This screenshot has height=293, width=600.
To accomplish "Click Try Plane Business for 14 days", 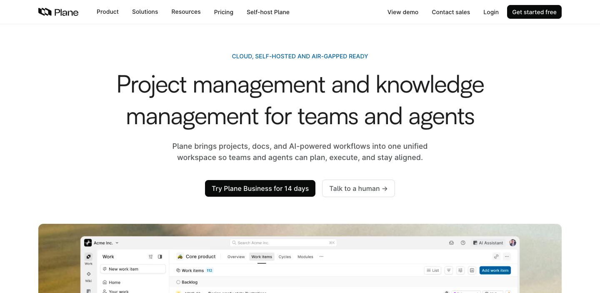I will (x=260, y=188).
